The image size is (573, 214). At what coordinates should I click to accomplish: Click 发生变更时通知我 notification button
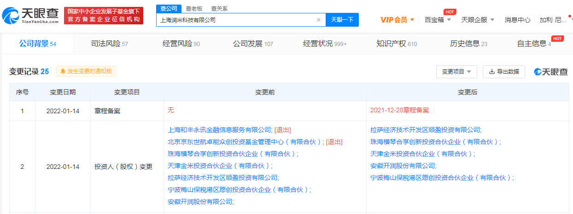click(x=86, y=71)
